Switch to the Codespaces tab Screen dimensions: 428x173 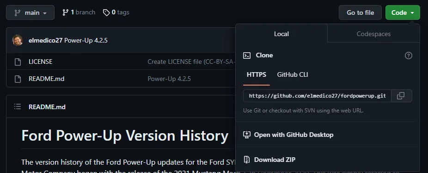click(373, 34)
